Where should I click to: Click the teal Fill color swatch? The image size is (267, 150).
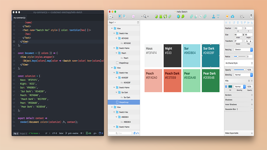tap(230, 87)
